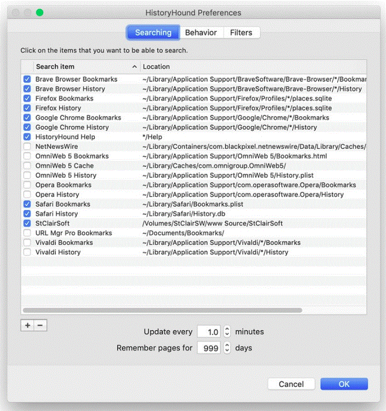The height and width of the screenshot is (411, 386).
Task: Check URL Mgr Pro Bookmarks checkbox
Action: pos(27,233)
